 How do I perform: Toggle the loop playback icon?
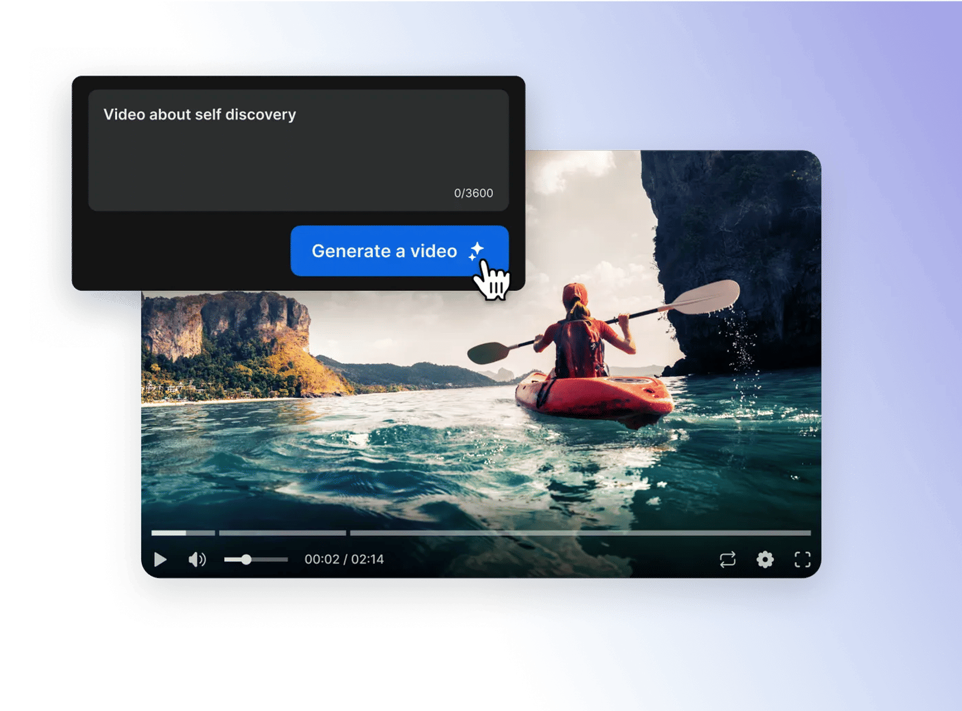(x=728, y=560)
